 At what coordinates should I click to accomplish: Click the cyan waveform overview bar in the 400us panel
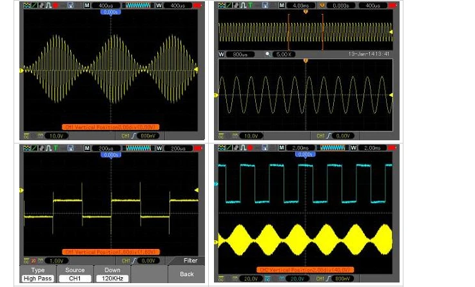tap(138, 5)
